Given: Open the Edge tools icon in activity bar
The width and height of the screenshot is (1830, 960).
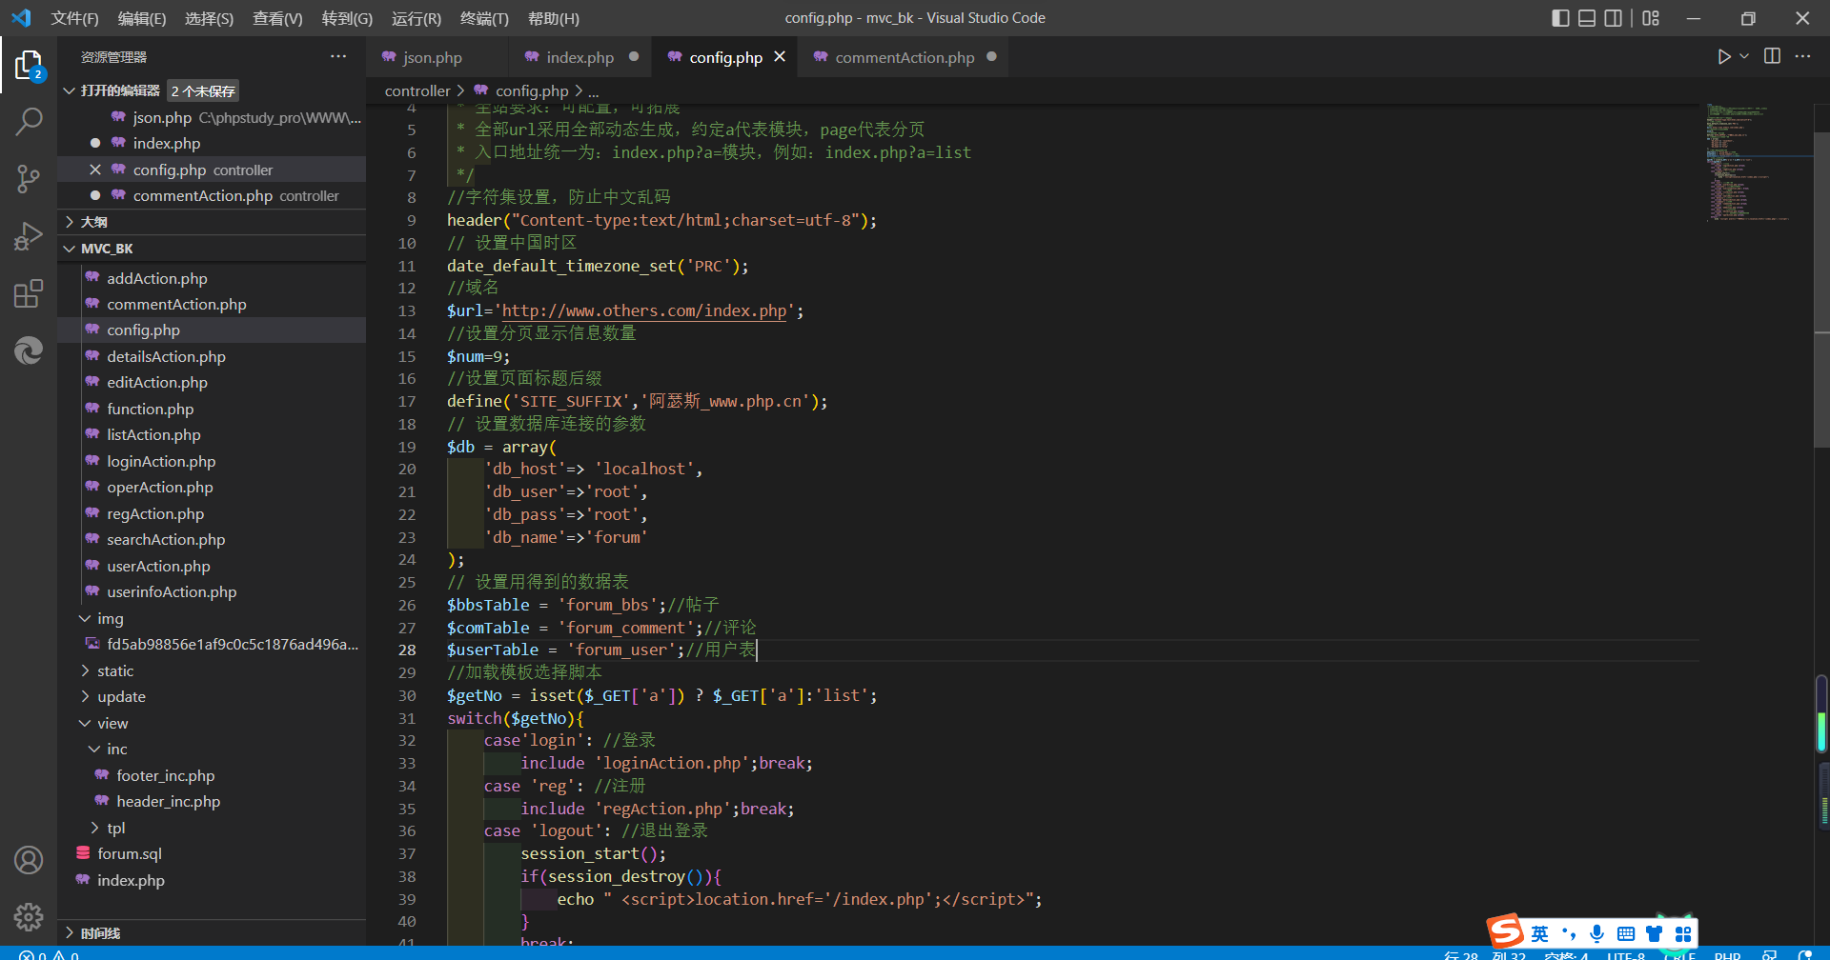Looking at the screenshot, I should point(29,350).
